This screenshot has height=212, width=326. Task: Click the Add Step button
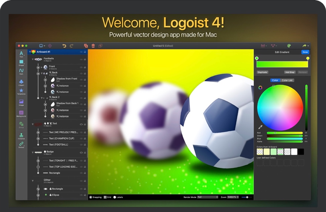pyautogui.click(x=290, y=72)
